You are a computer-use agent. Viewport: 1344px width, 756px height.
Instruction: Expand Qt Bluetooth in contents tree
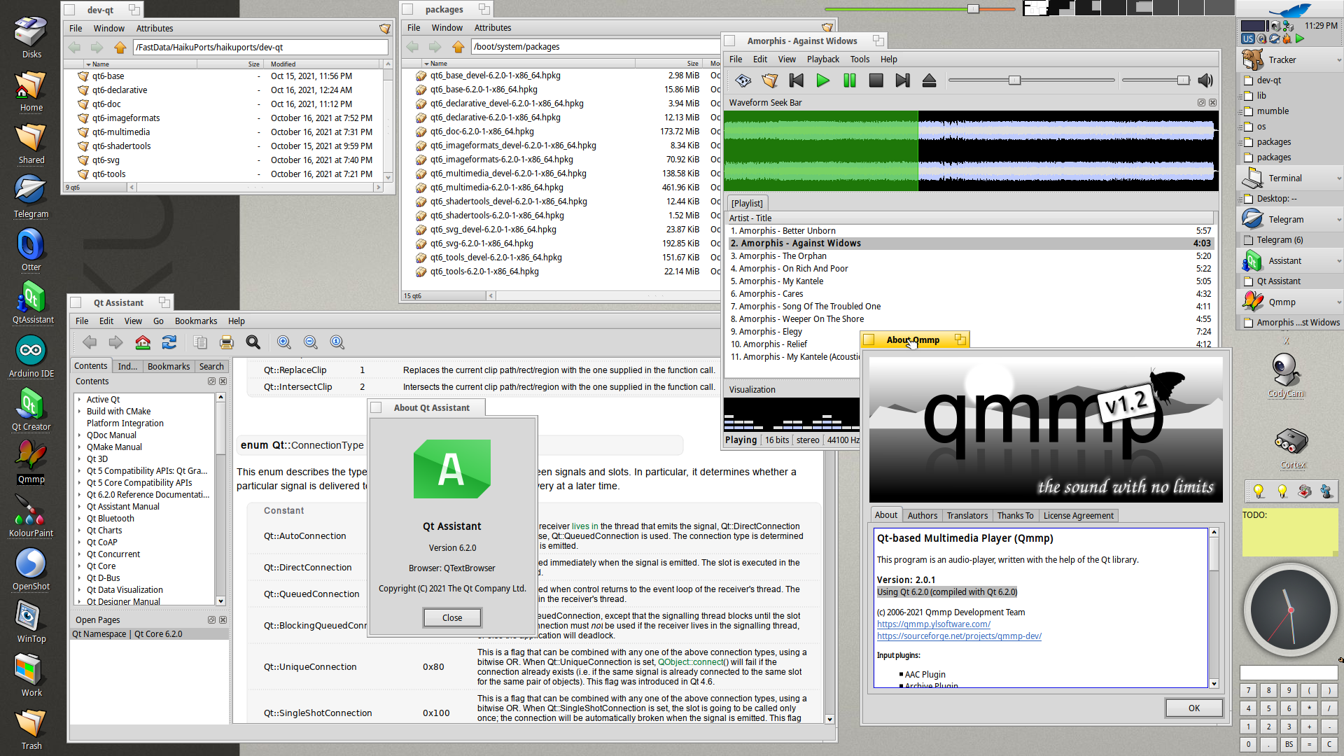[x=79, y=519]
